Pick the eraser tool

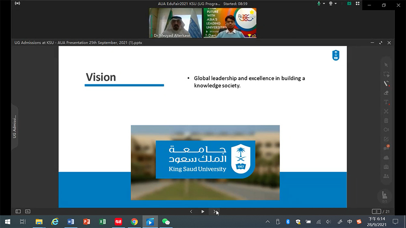click(x=386, y=93)
